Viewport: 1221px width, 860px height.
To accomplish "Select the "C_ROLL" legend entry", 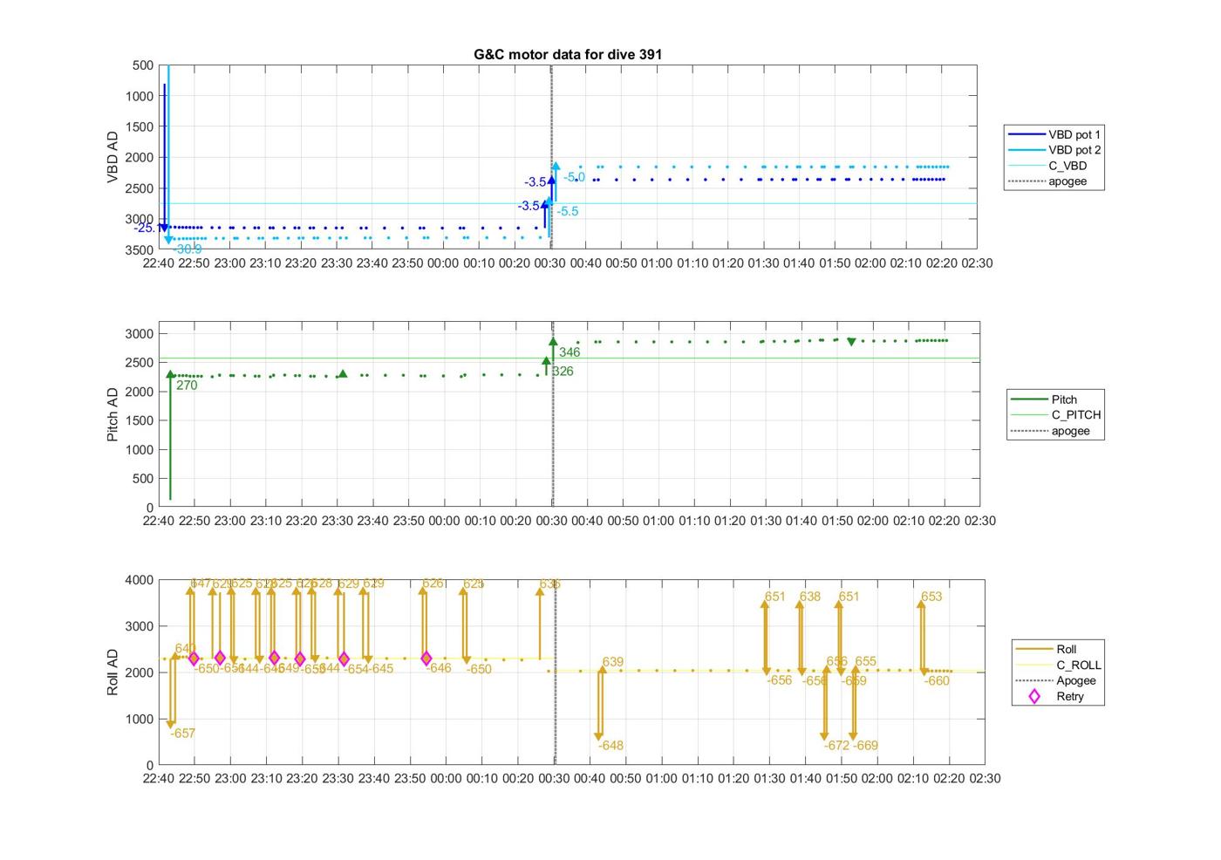I will (1058, 665).
